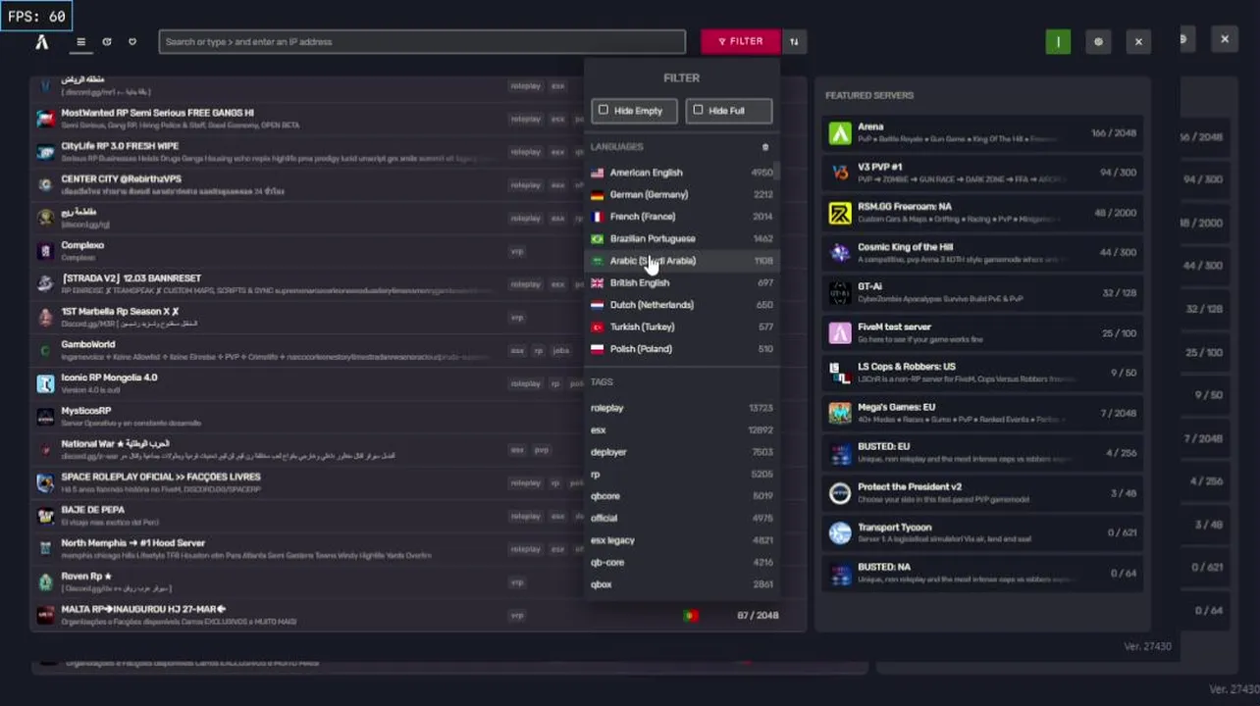Filter by Polish (Poland) language
Screen dimensions: 1260x706
coord(682,349)
